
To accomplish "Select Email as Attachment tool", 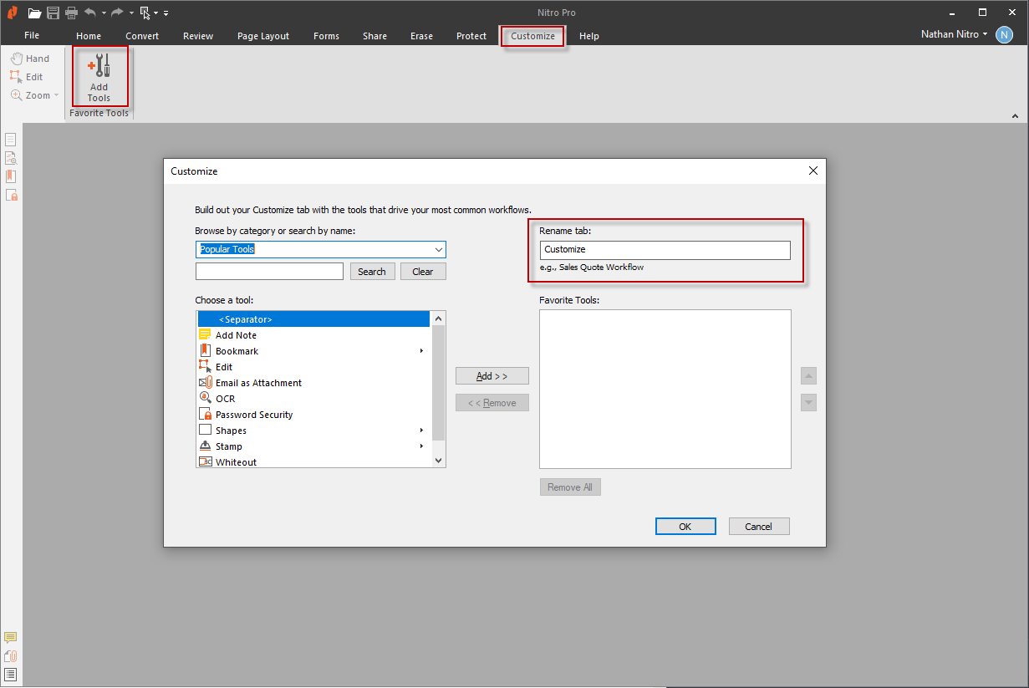I will pos(258,383).
